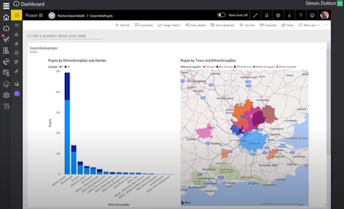Click Add tile in the toolbar
Image resolution: width=344 pixels, height=209 pixels.
tap(123, 25)
